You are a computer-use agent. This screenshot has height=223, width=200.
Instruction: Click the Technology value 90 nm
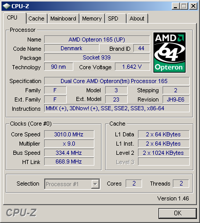coord(58,67)
